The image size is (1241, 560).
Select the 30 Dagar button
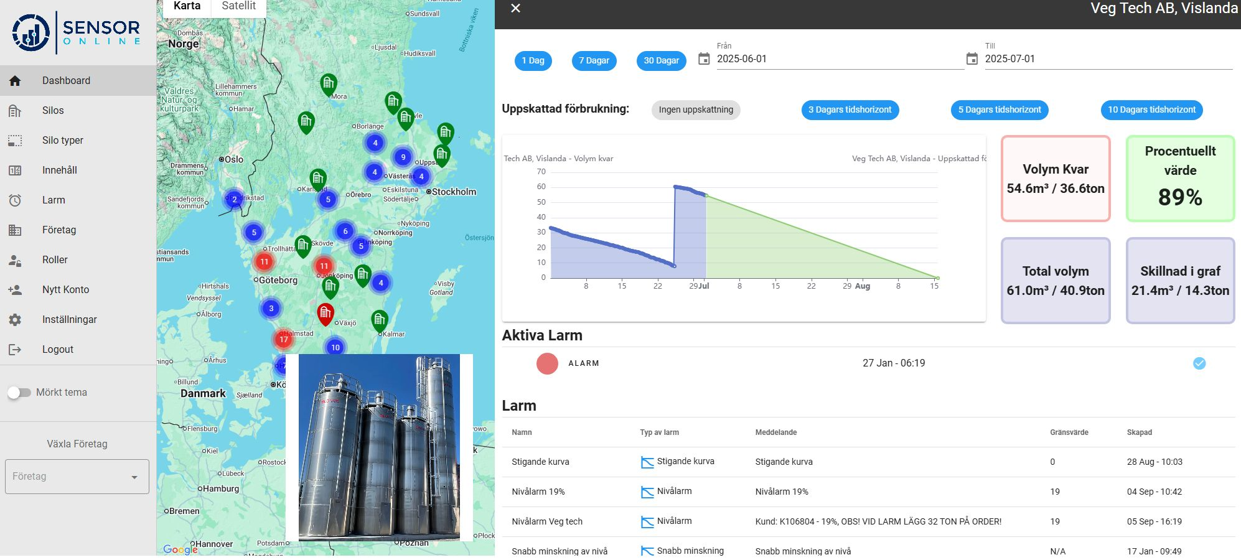pos(661,61)
